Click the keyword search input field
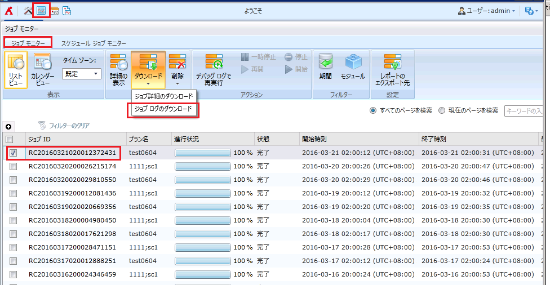The height and width of the screenshot is (285, 550). (x=524, y=111)
